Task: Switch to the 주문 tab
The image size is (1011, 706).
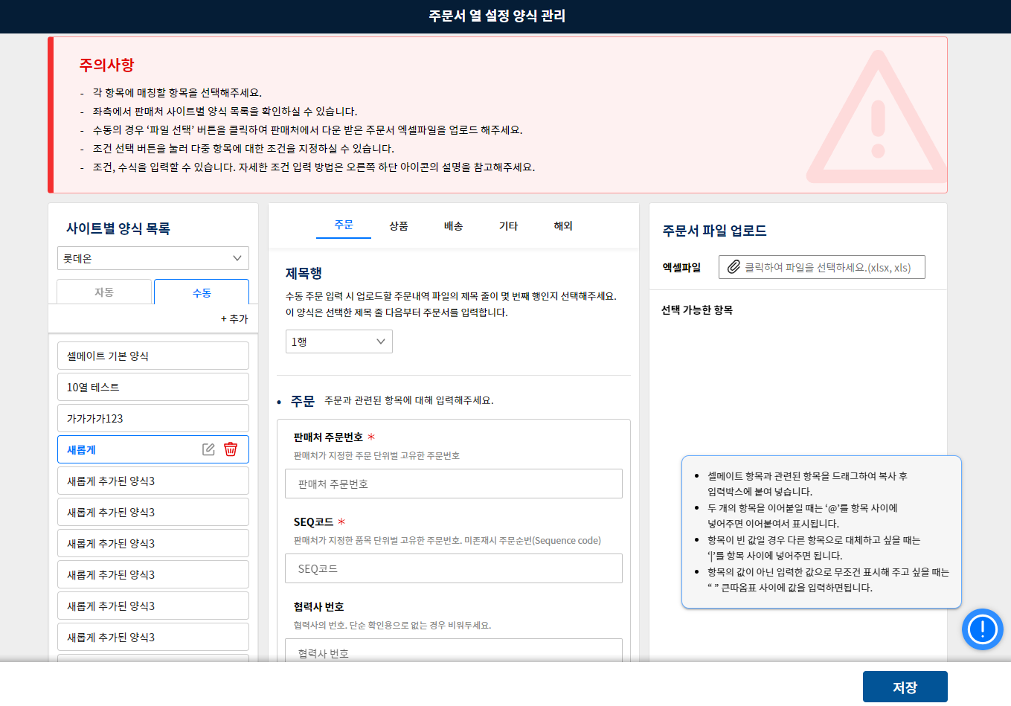Action: [344, 225]
